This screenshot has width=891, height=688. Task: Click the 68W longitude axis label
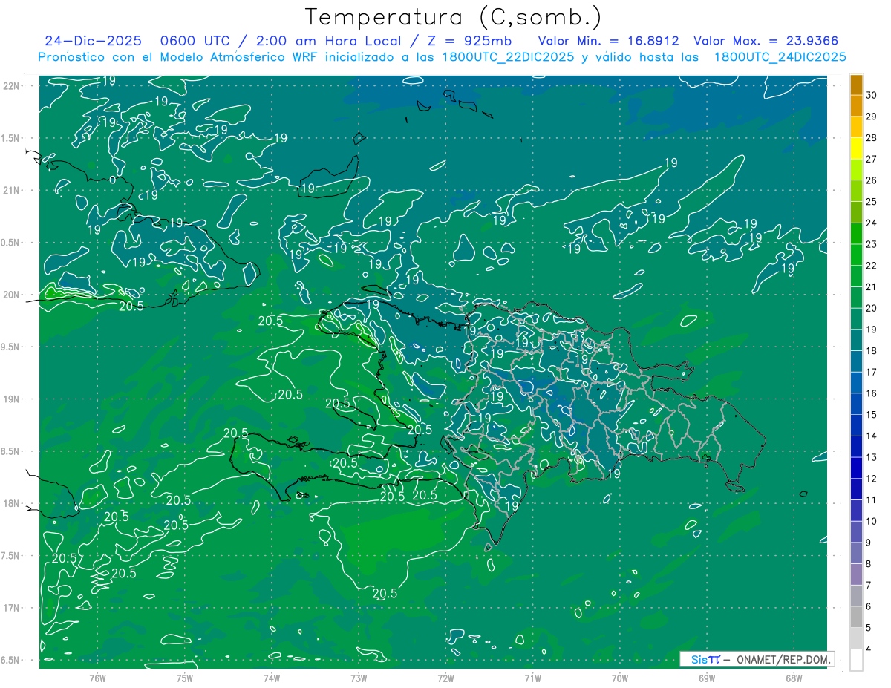pyautogui.click(x=794, y=678)
